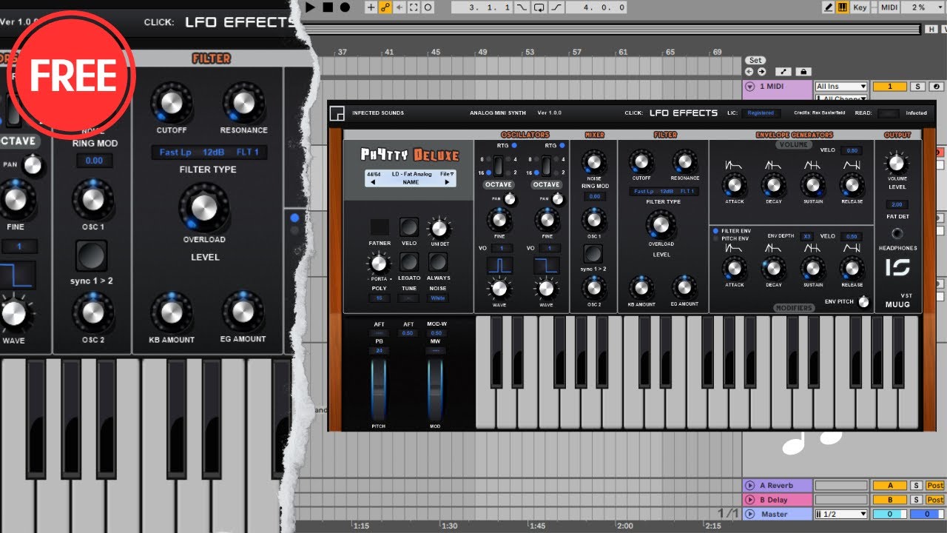Toggle RTG light on oscillator 1
The image size is (947, 533).
coord(514,146)
